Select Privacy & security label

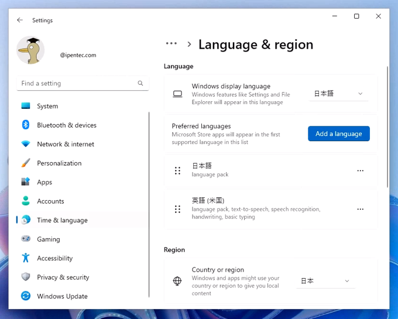tap(63, 277)
